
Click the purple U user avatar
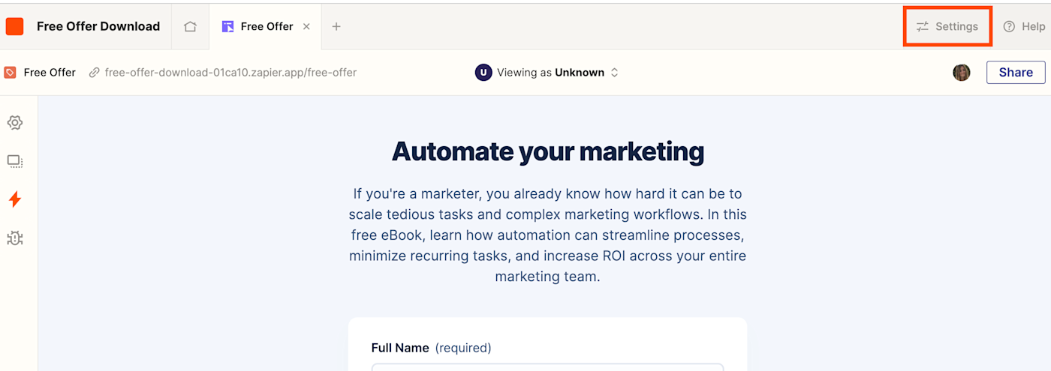coord(483,73)
